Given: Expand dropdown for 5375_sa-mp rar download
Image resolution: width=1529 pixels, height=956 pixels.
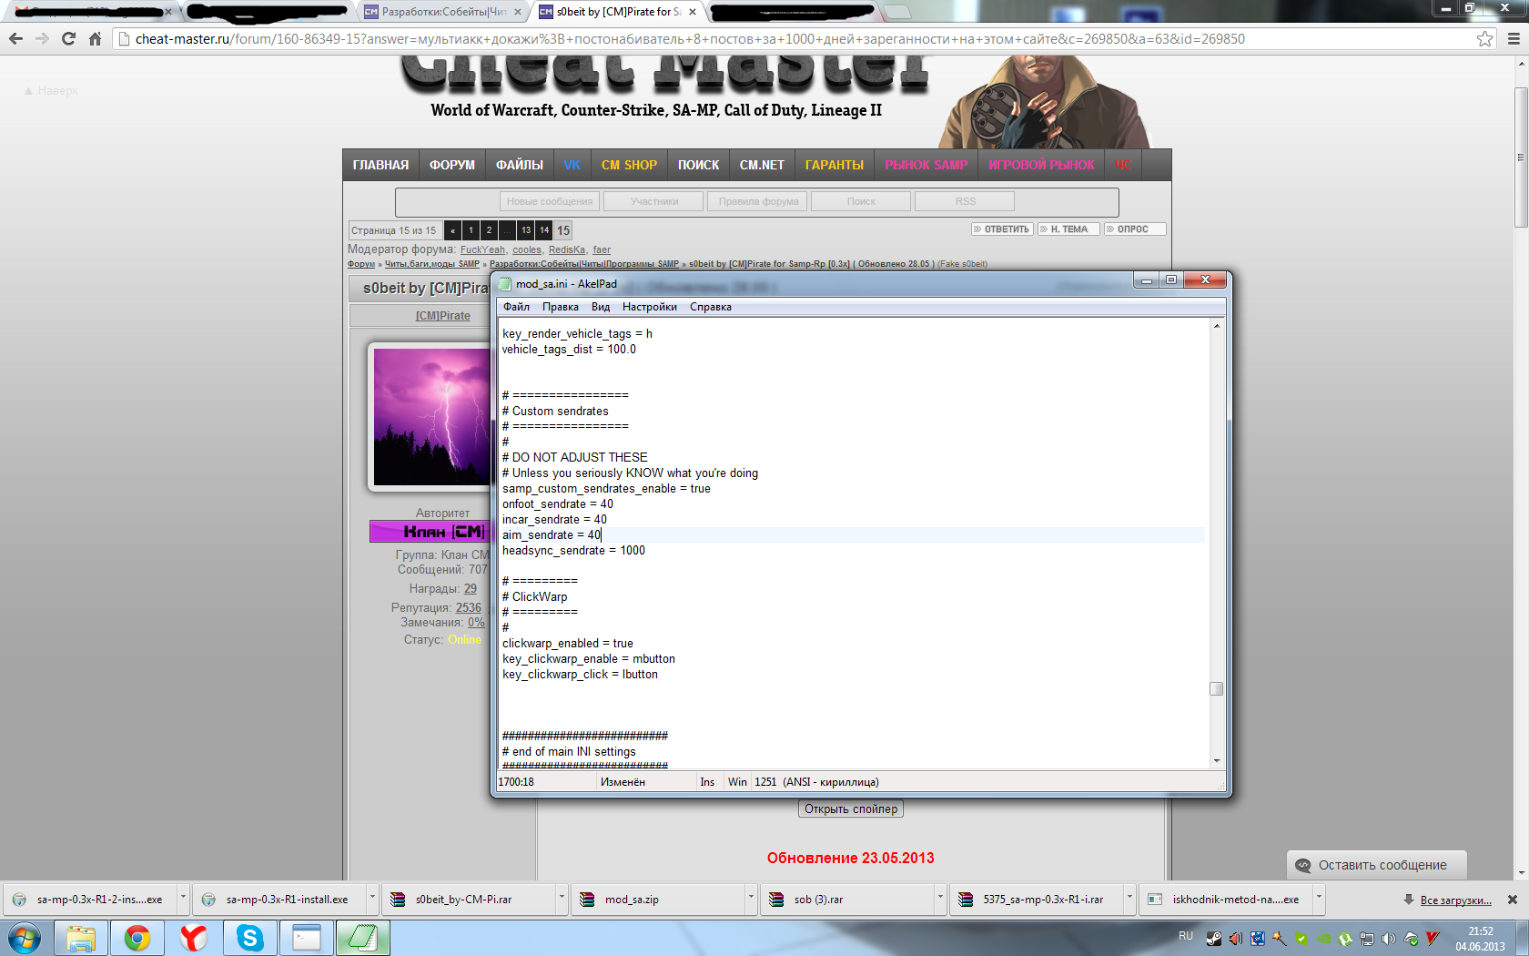Looking at the screenshot, I should point(1129,898).
